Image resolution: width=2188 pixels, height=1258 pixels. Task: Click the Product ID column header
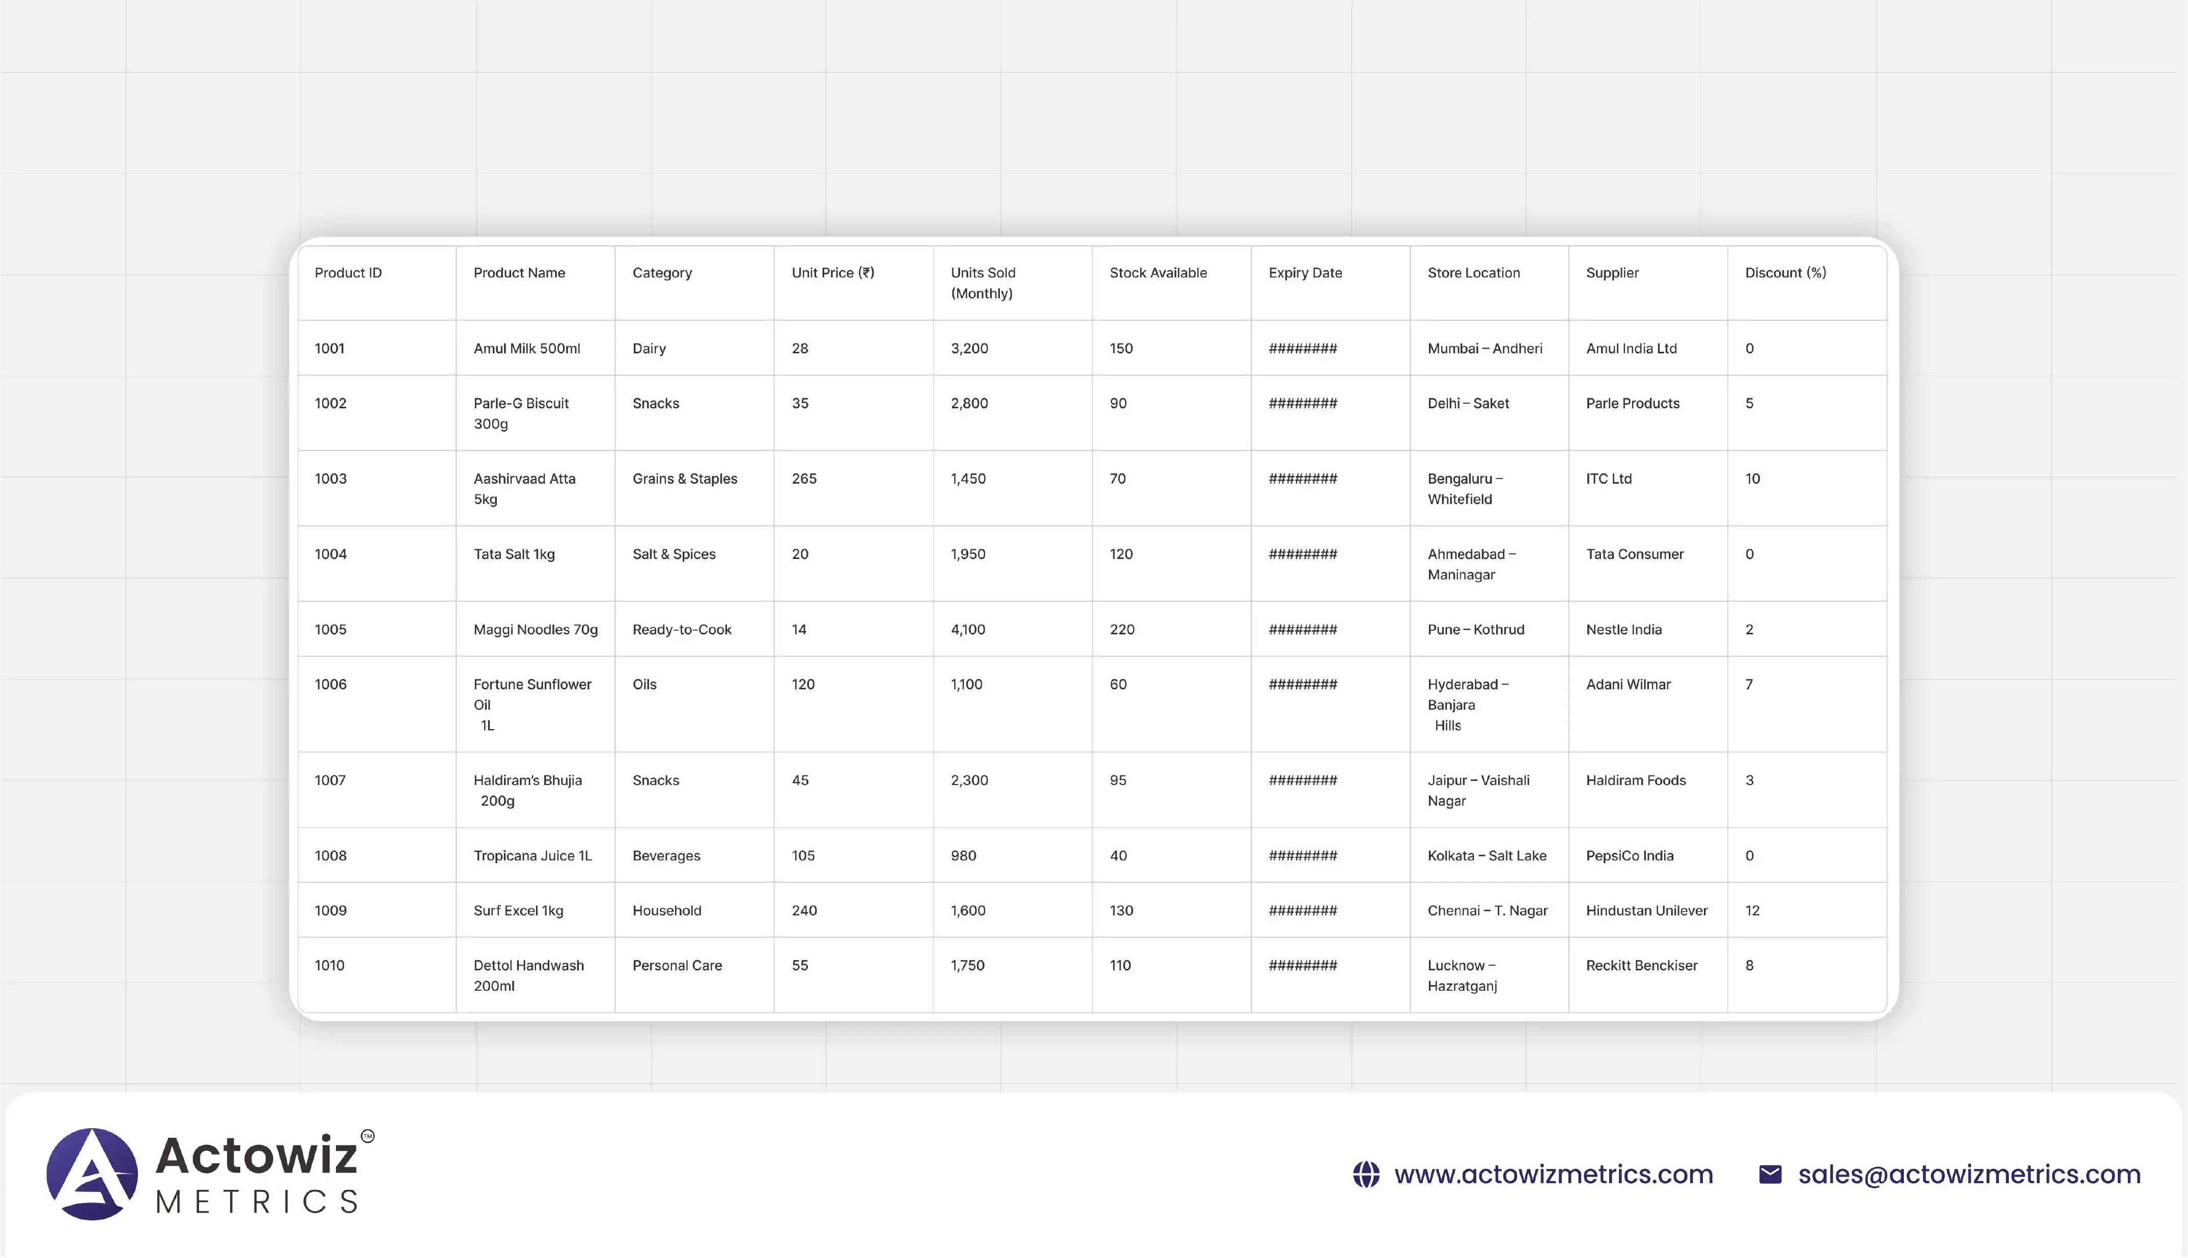[x=348, y=273]
